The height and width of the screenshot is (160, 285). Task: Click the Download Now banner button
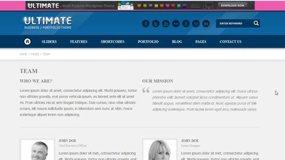tap(232, 5)
